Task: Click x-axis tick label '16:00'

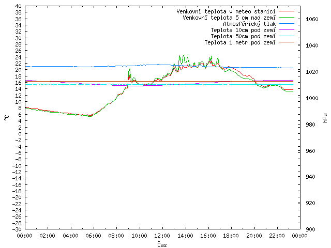Action: (208, 236)
